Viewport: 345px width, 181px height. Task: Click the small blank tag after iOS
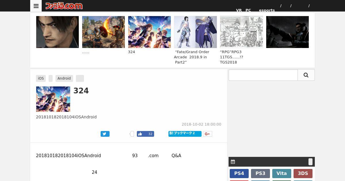point(51,78)
